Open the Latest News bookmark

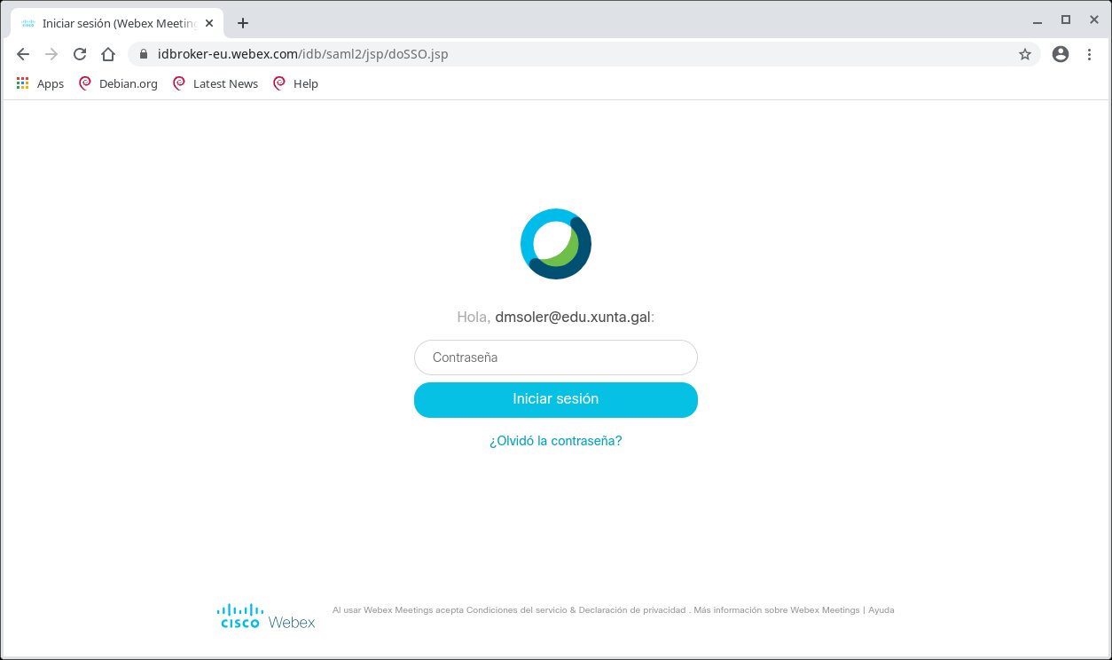pos(215,83)
